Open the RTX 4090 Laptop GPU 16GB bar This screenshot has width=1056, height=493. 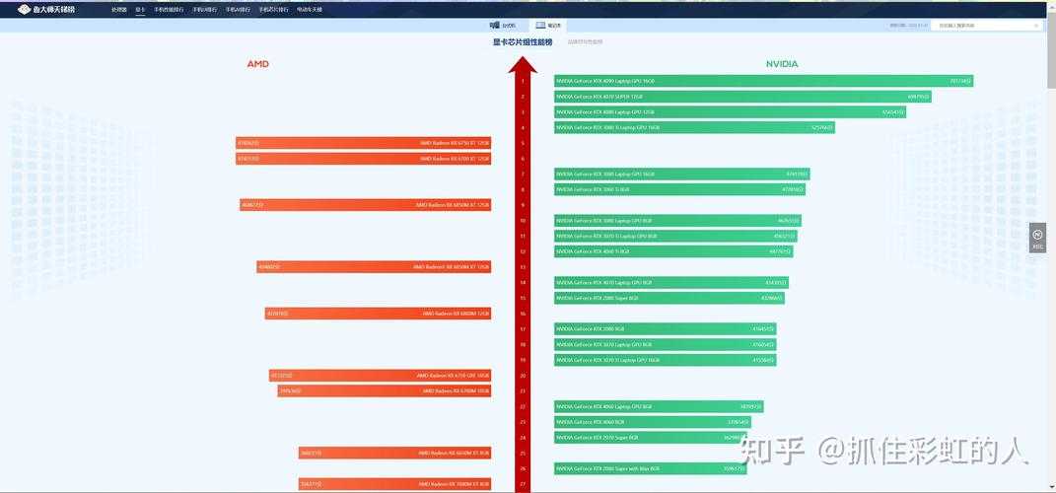pyautogui.click(x=764, y=81)
